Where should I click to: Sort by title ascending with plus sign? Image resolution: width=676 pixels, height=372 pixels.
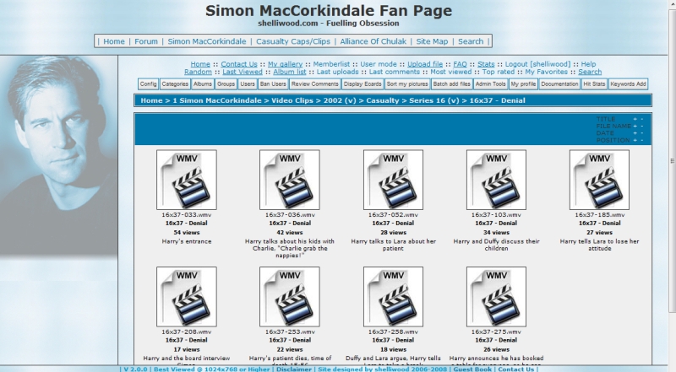pyautogui.click(x=635, y=119)
